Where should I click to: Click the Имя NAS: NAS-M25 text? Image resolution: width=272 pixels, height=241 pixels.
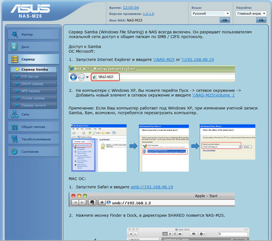click(x=126, y=20)
